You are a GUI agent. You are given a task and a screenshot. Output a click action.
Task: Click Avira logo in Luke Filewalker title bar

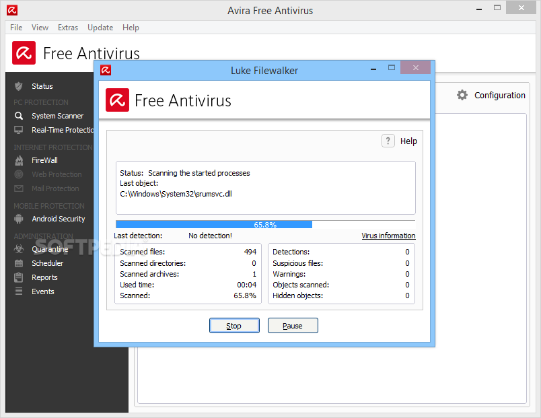106,70
